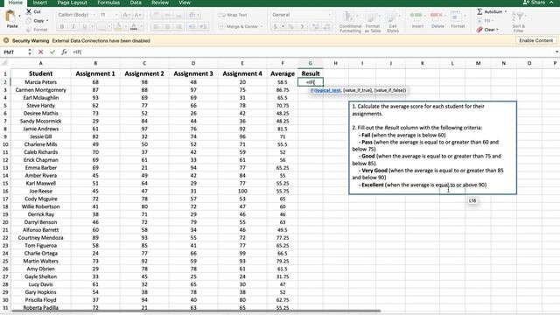Screen dimensions: 560x315
Task: Switch to the Formulas tab
Action: [x=108, y=3]
